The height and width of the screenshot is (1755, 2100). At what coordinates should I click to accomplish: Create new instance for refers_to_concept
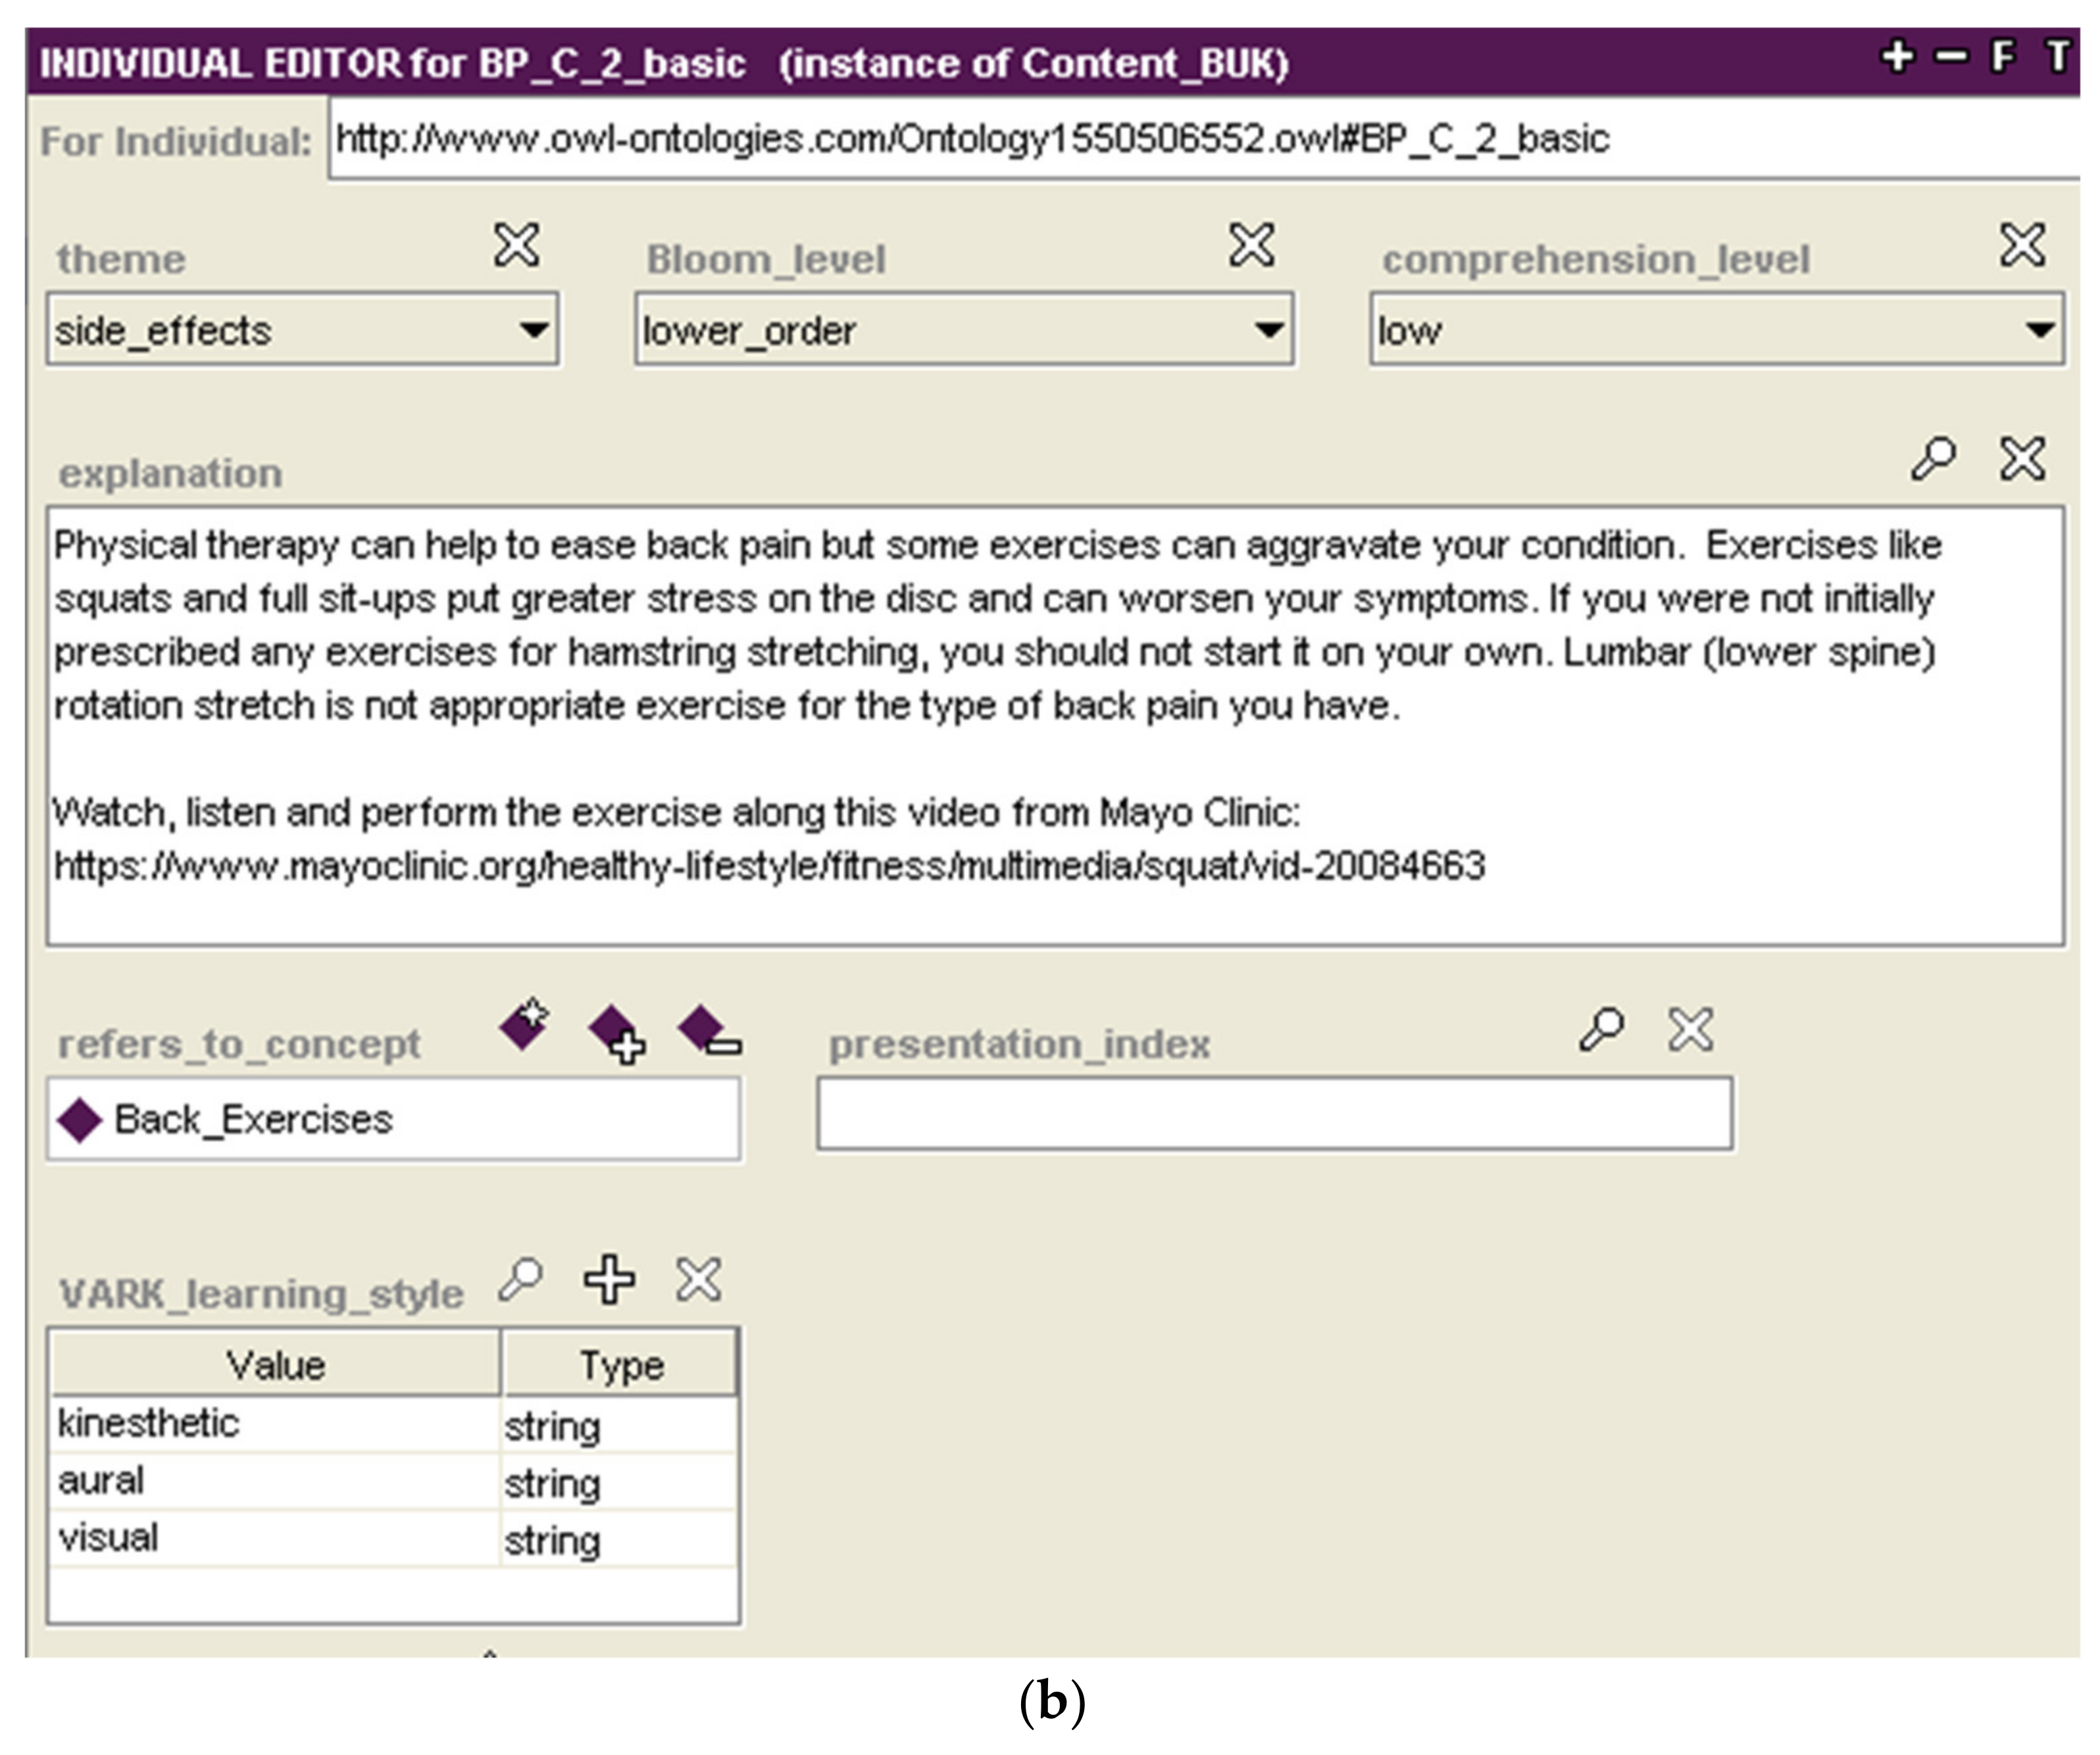525,1024
